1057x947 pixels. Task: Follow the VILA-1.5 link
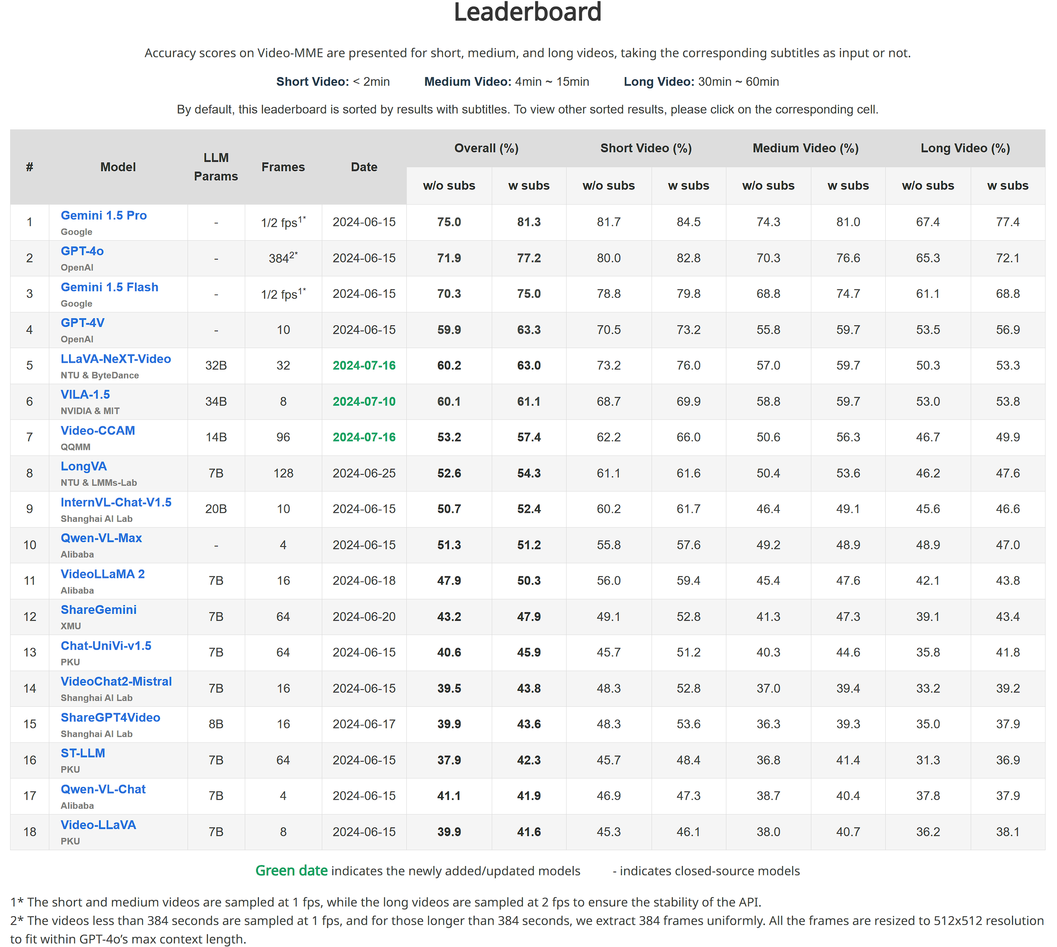[x=85, y=395]
